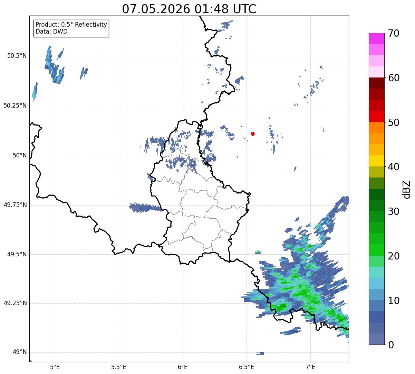Click the 6°E longitude tick label
The image size is (415, 374).
coord(183,367)
